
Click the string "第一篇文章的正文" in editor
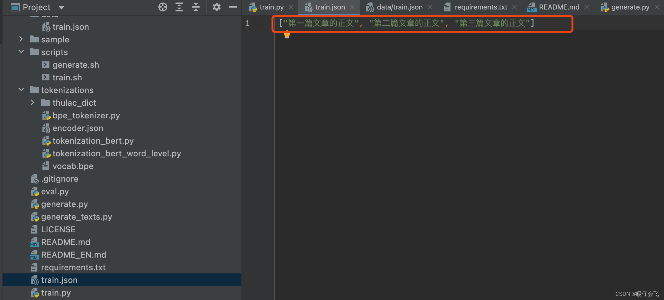(321, 23)
